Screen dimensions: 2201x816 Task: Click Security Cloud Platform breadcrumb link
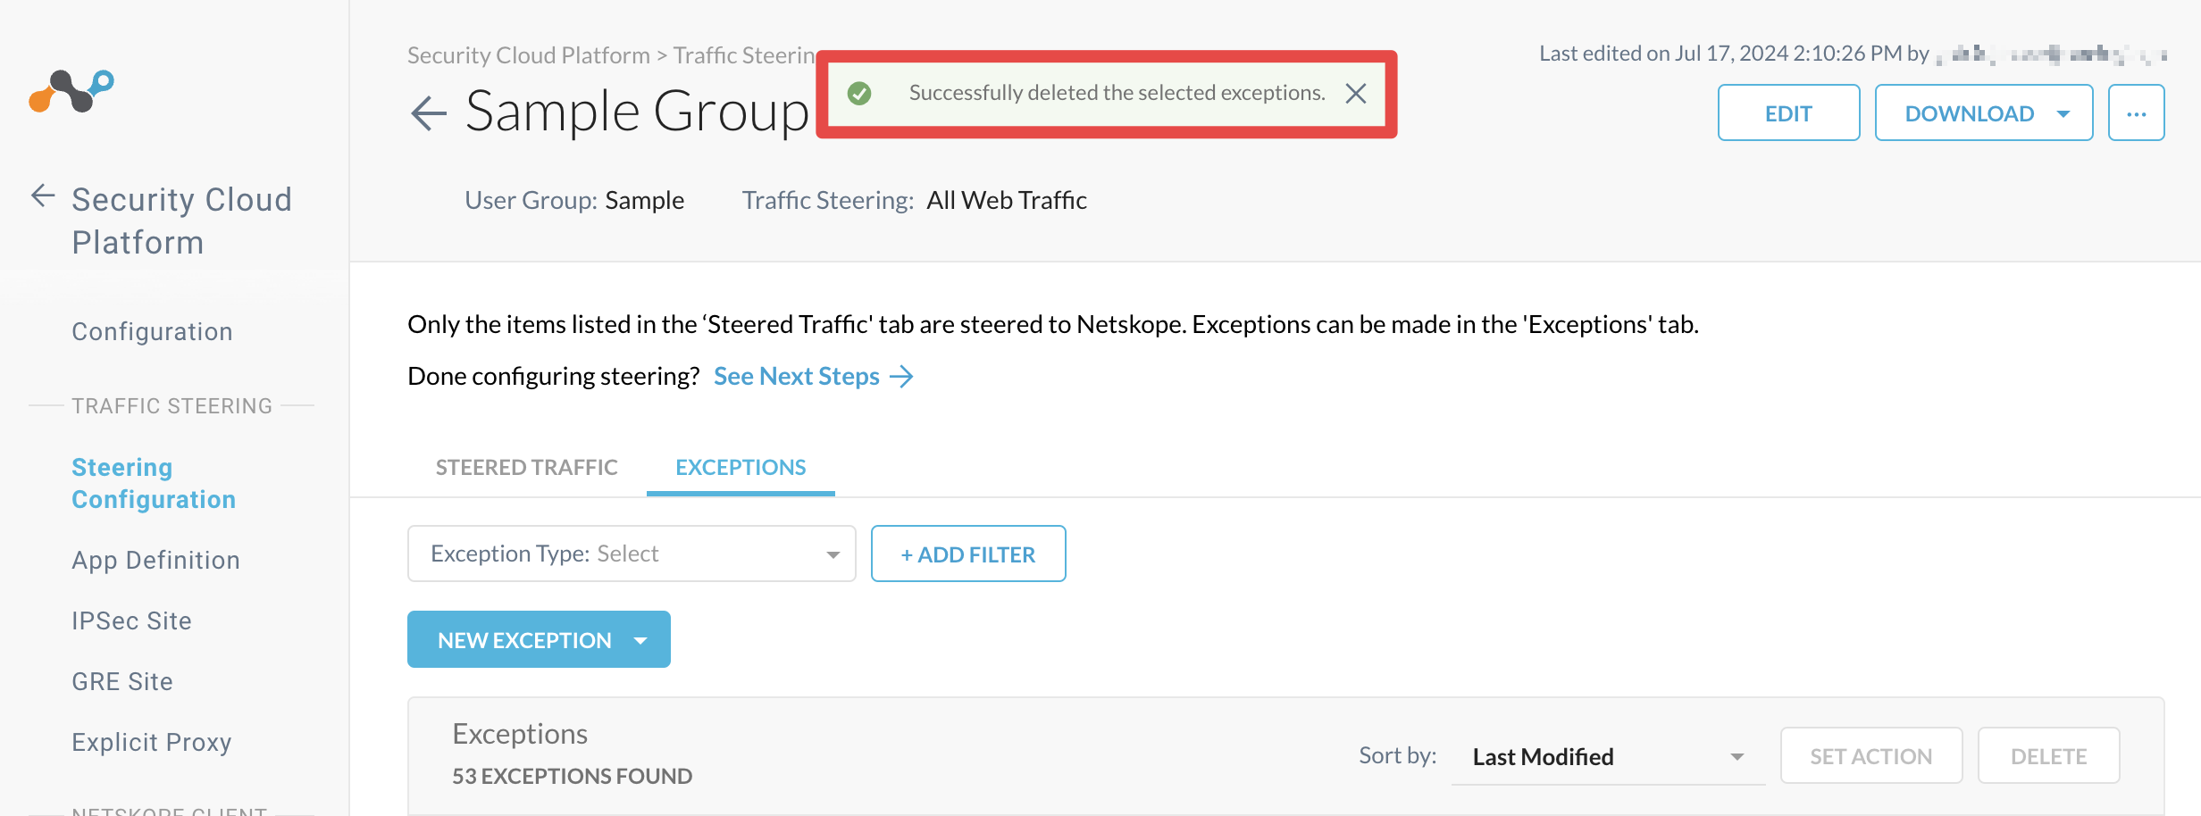[x=529, y=55]
